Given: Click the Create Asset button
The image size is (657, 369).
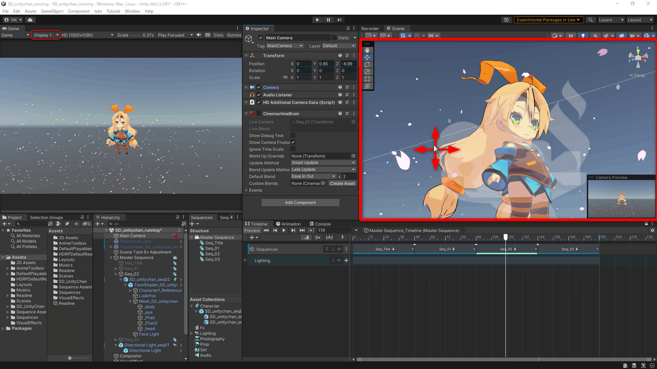Looking at the screenshot, I should (x=342, y=183).
